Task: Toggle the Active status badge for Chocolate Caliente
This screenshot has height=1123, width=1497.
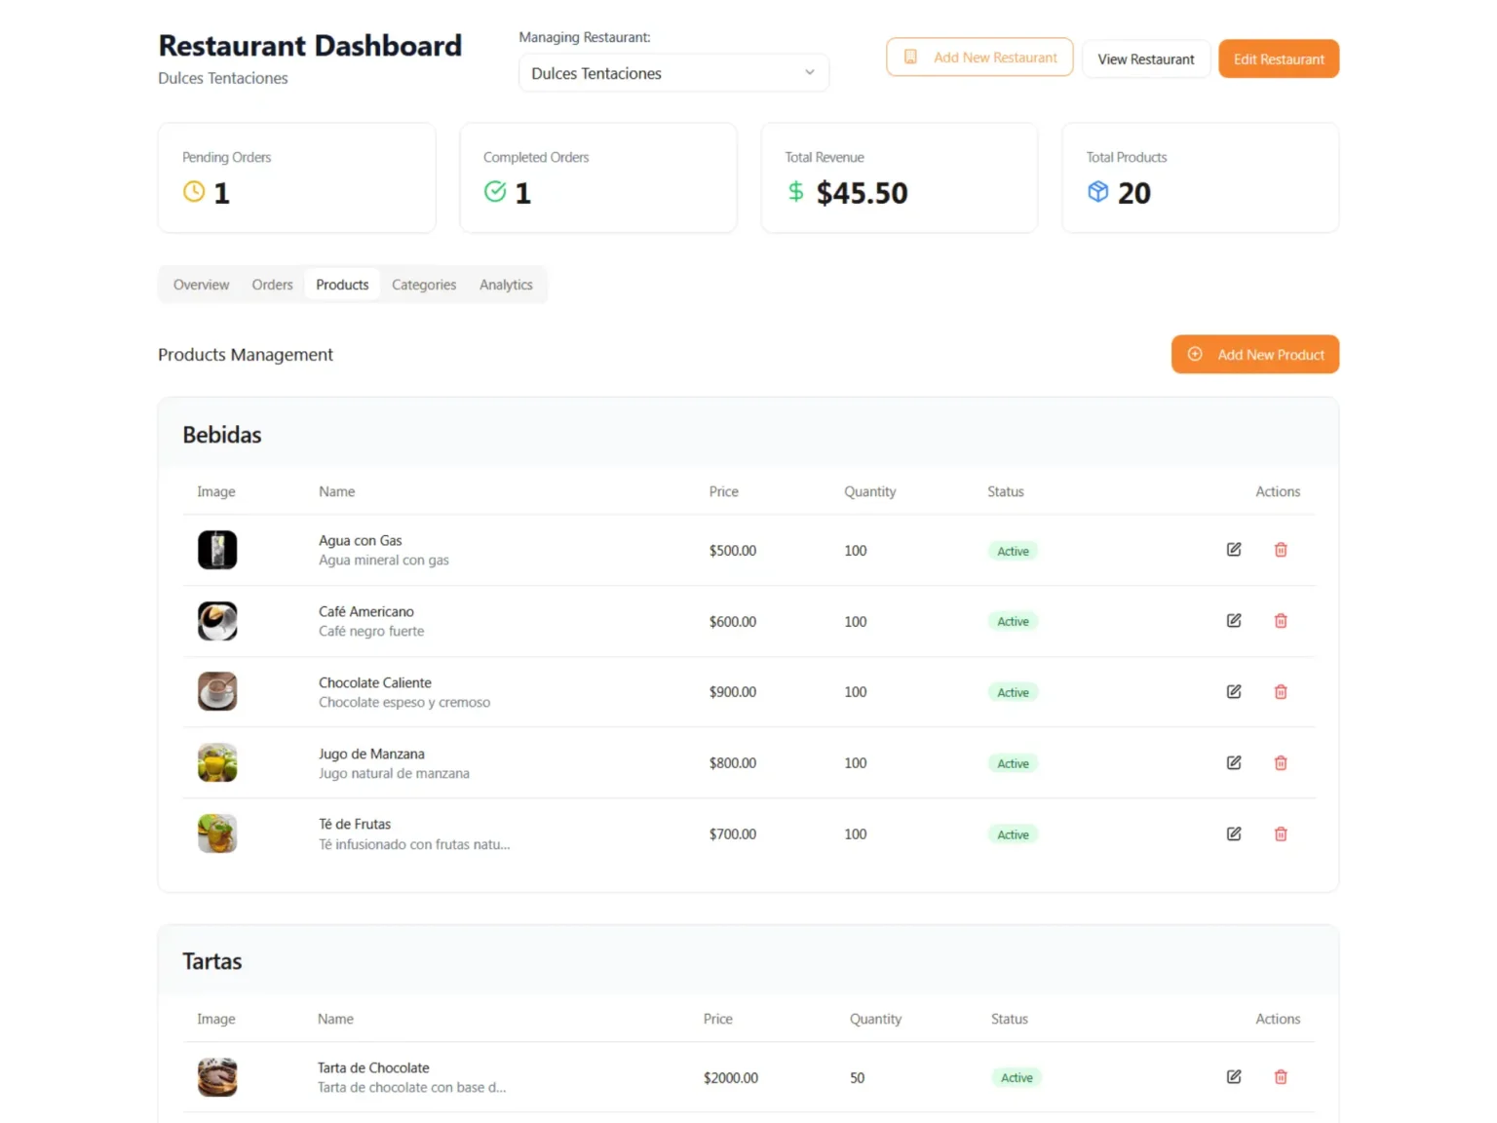Action: 1012,691
